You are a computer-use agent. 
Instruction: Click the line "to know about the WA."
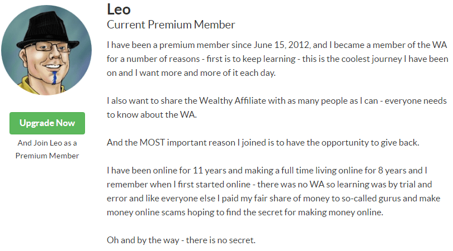(x=152, y=115)
